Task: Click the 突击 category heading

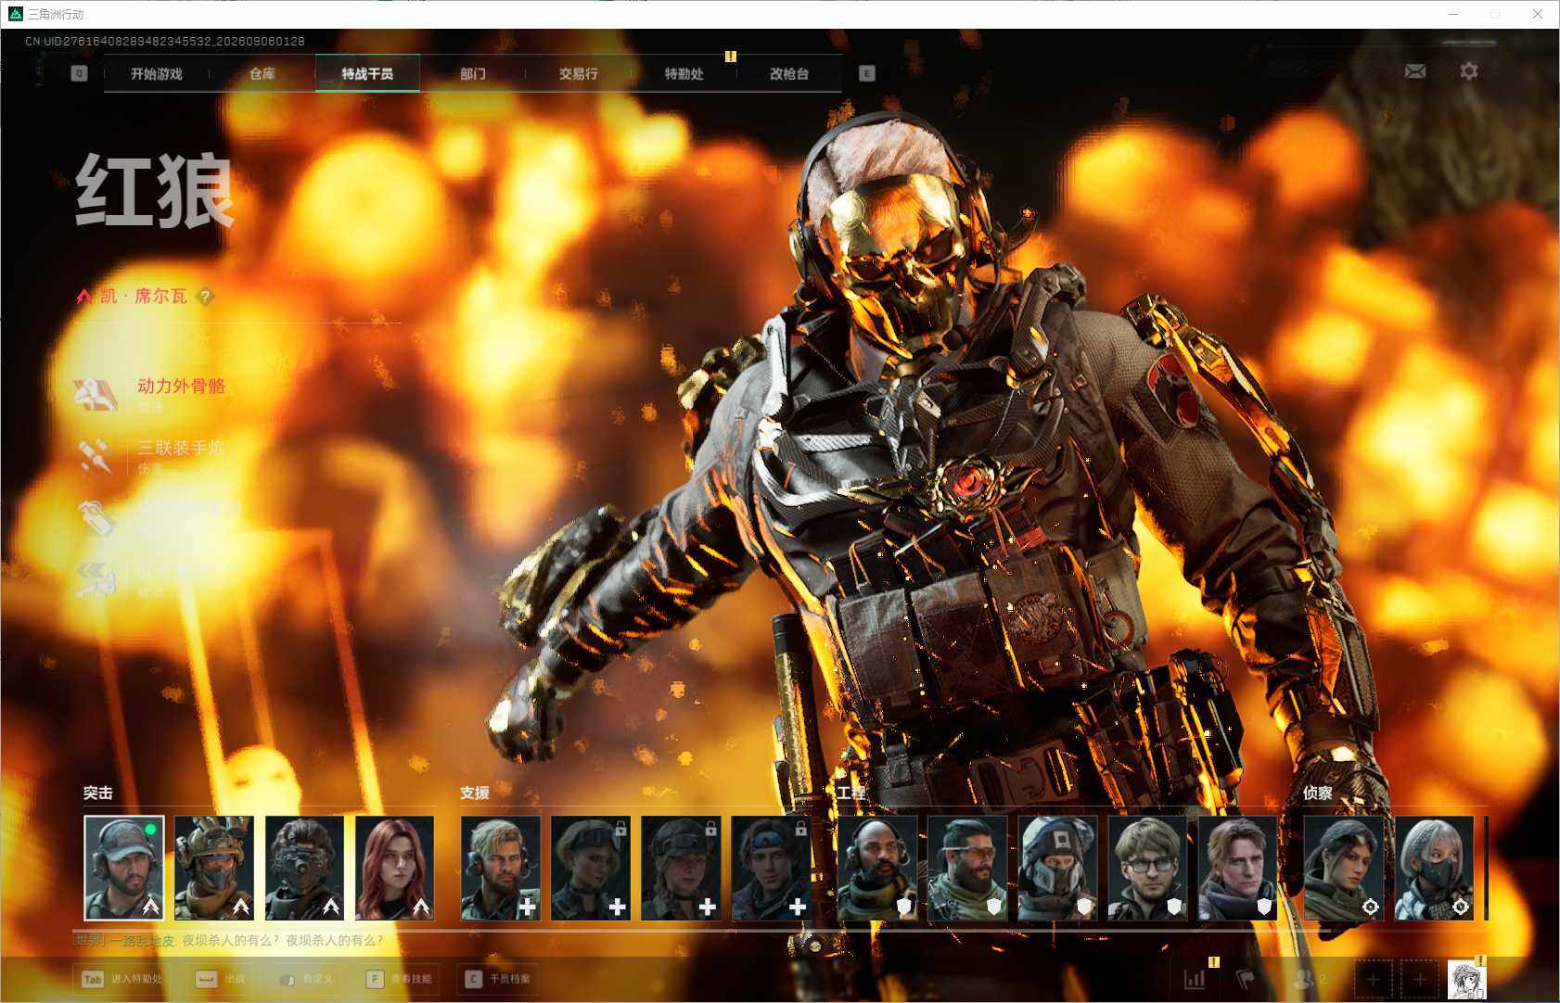Action: click(x=98, y=793)
